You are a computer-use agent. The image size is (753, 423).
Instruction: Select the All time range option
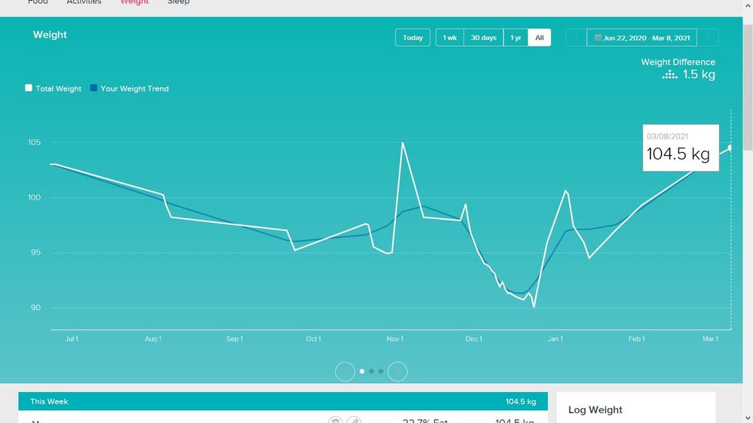pos(539,38)
